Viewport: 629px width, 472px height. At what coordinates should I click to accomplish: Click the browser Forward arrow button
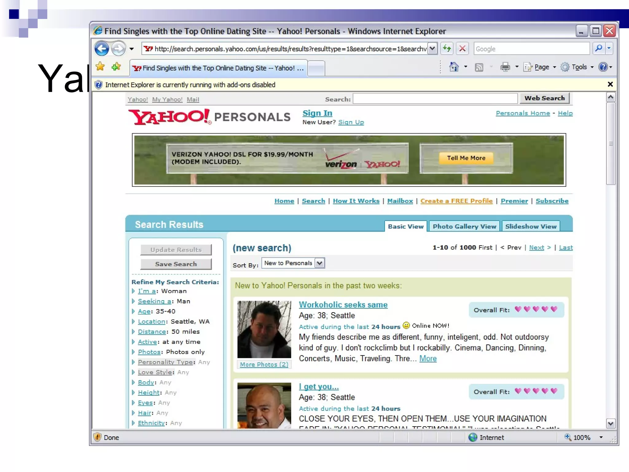(119, 49)
